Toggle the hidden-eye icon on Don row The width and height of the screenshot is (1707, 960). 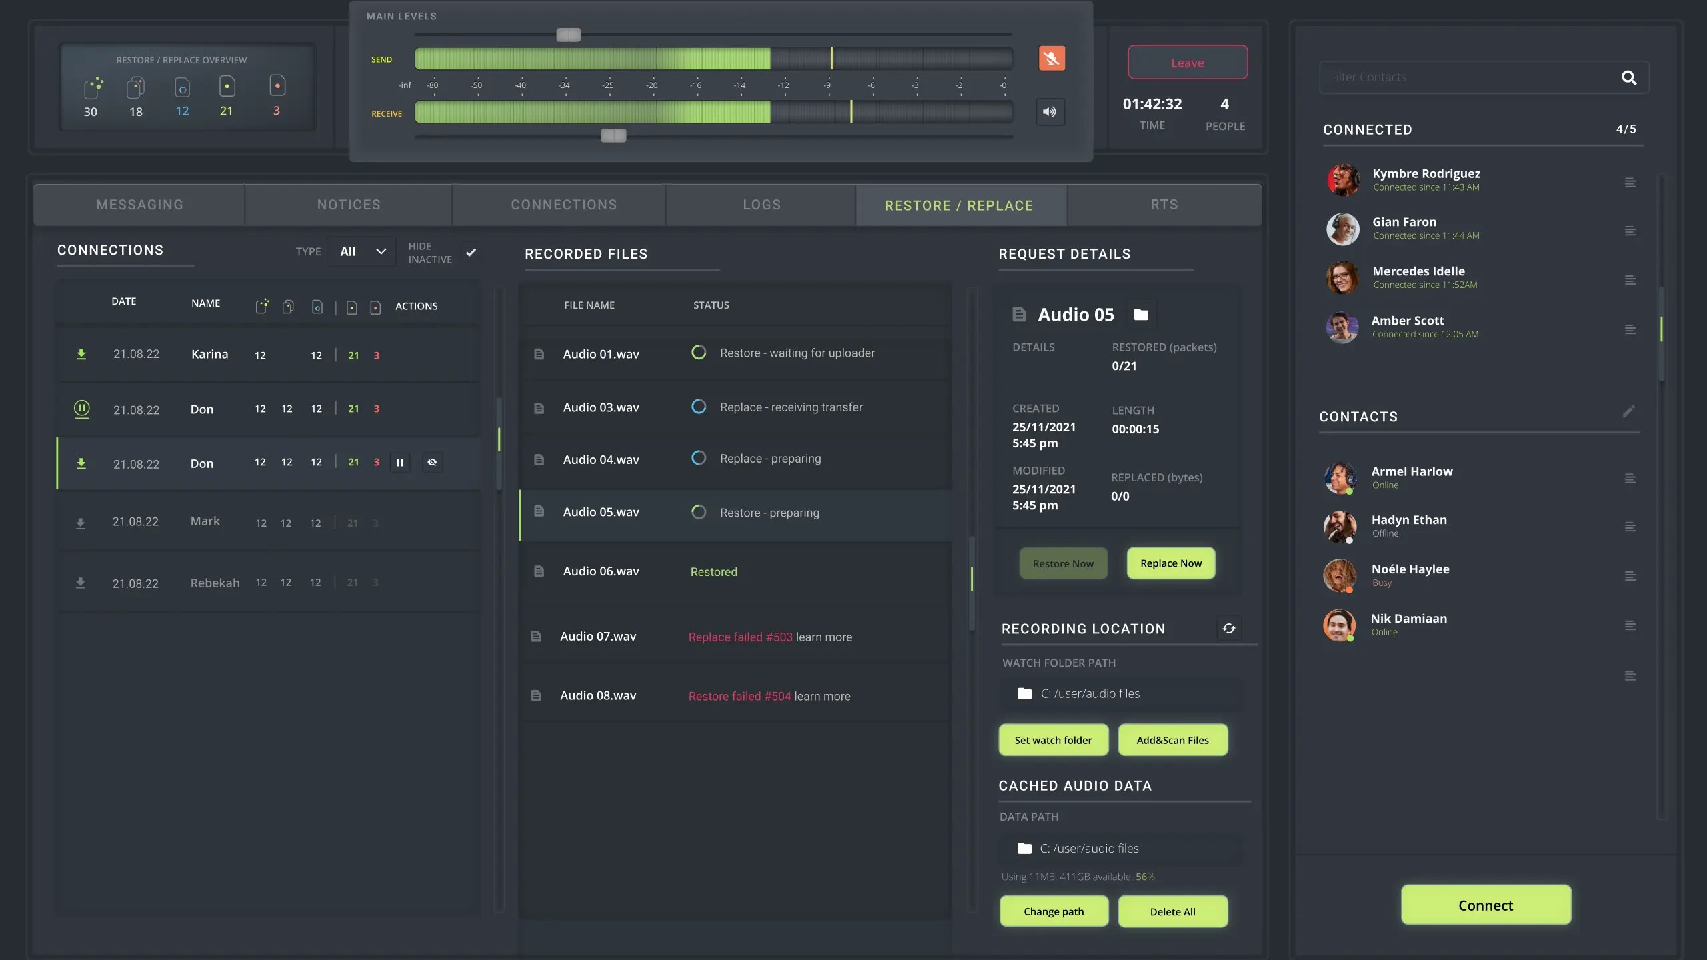432,463
